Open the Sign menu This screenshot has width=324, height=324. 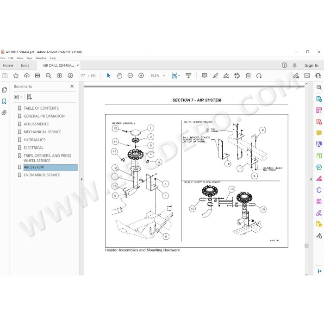click(29, 58)
